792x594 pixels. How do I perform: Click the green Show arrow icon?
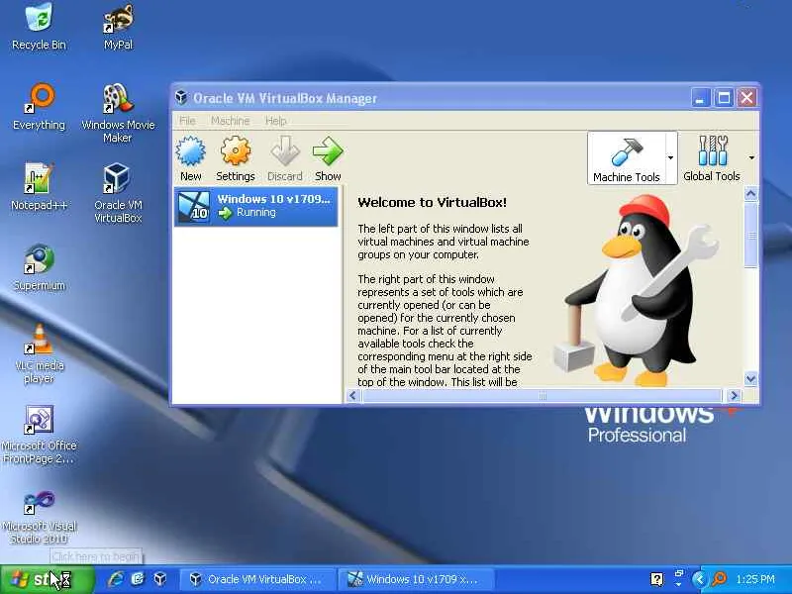click(328, 158)
